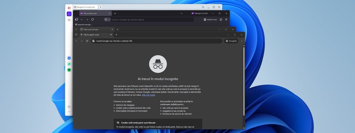Click the list item 'istoricul de navigare,'
The height and width of the screenshot is (133, 355).
[125, 105]
